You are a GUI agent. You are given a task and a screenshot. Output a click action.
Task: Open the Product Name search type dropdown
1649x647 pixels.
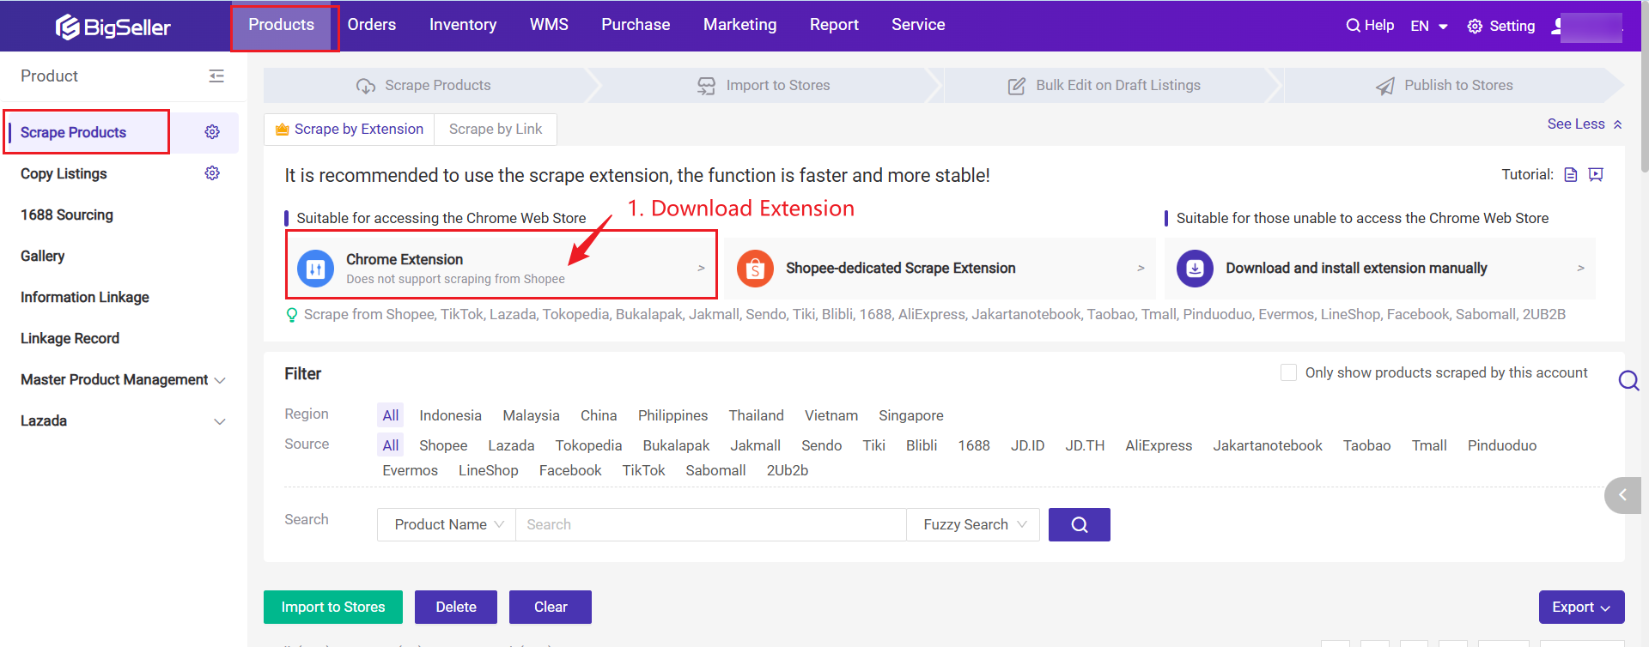click(x=447, y=525)
